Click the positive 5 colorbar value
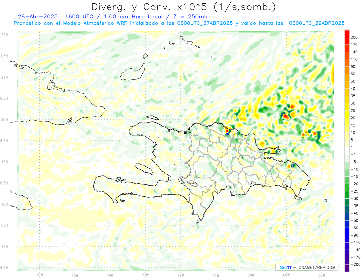The image size is (361, 279). coord(352,140)
